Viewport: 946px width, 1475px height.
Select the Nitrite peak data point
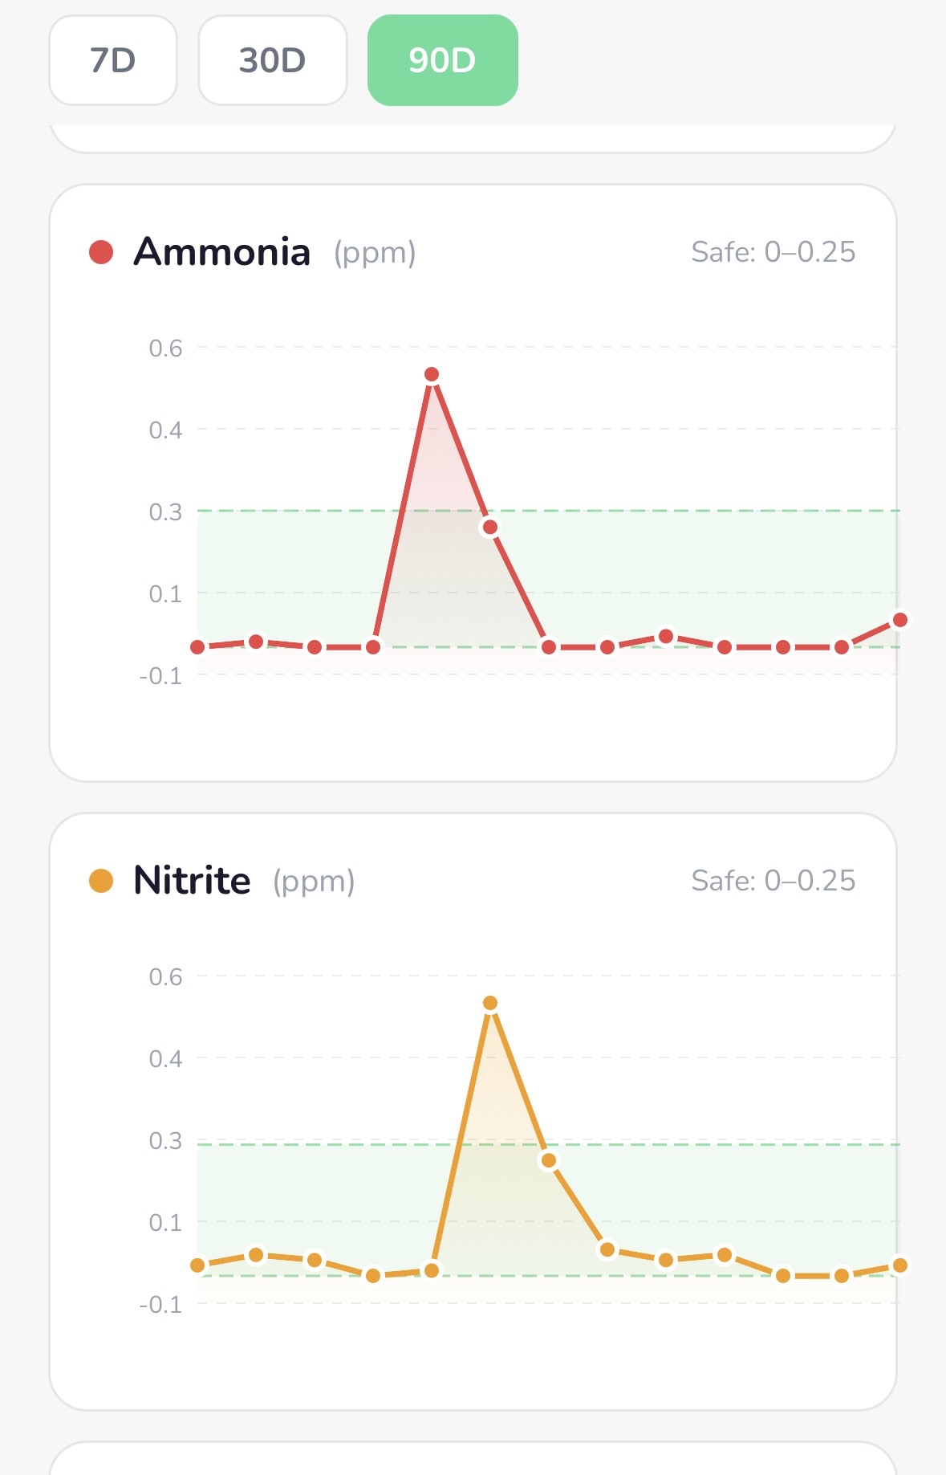pos(491,1002)
